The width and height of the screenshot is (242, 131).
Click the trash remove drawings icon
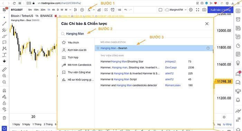(x=4, y=118)
